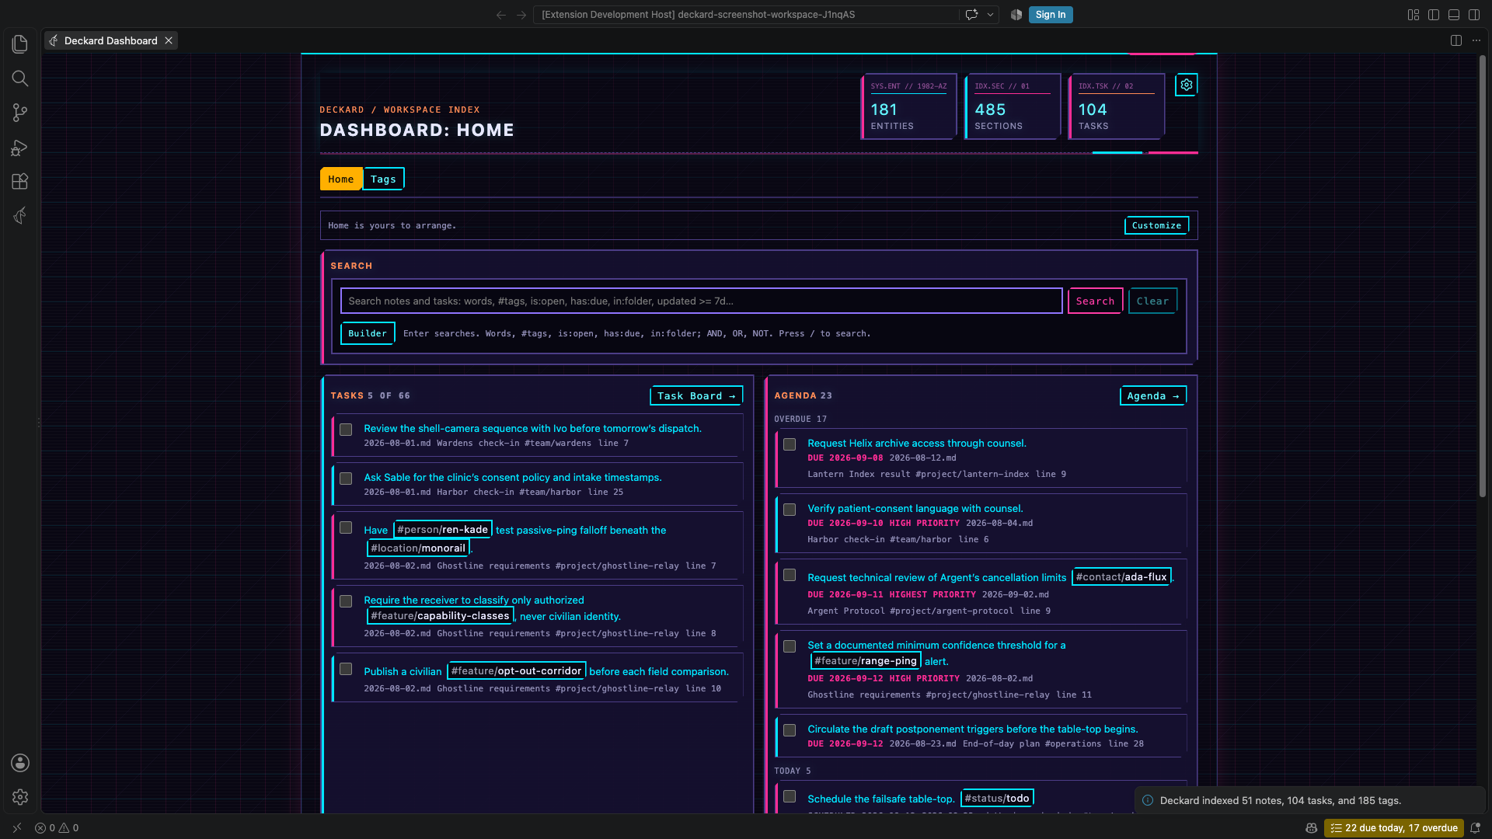Viewport: 1492px width, 839px height.
Task: Open 'Review the shell-camera sequence' task link
Action: pyautogui.click(x=532, y=428)
